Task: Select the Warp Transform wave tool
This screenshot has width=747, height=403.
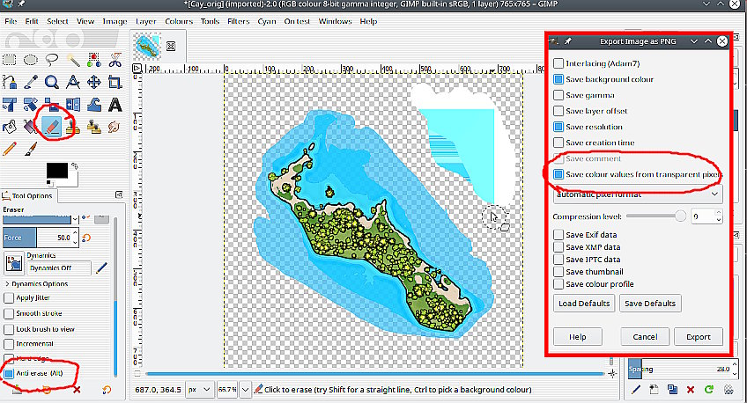Action: (x=94, y=104)
